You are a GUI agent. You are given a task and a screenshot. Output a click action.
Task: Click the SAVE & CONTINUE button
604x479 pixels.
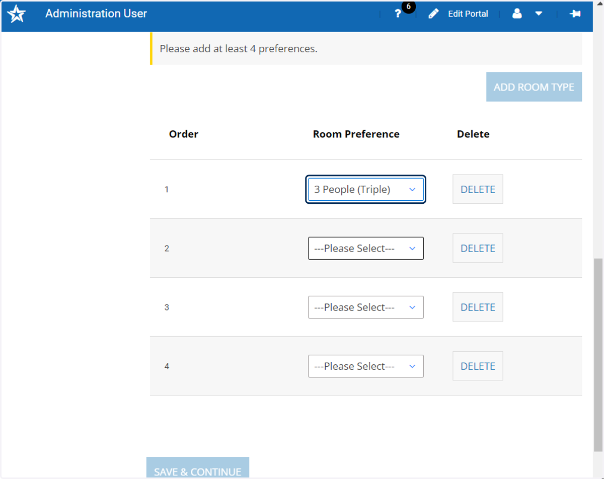(198, 468)
